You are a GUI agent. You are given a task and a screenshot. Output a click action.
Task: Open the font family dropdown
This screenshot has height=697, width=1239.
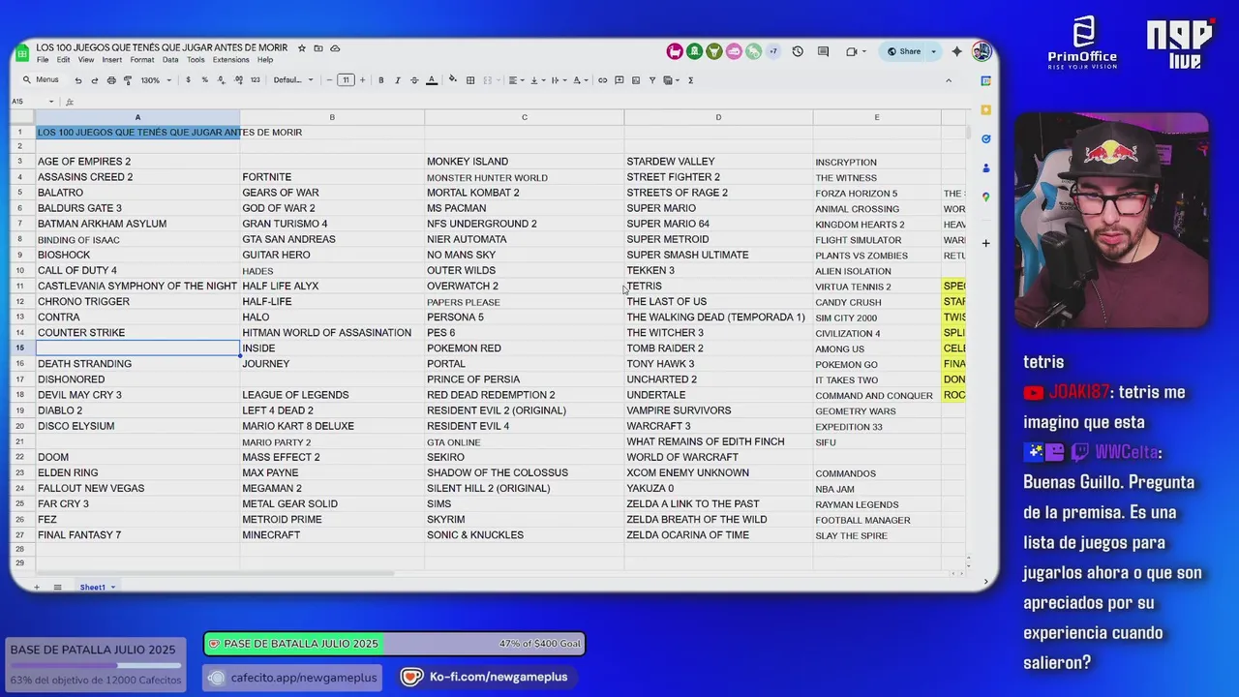coord(293,80)
